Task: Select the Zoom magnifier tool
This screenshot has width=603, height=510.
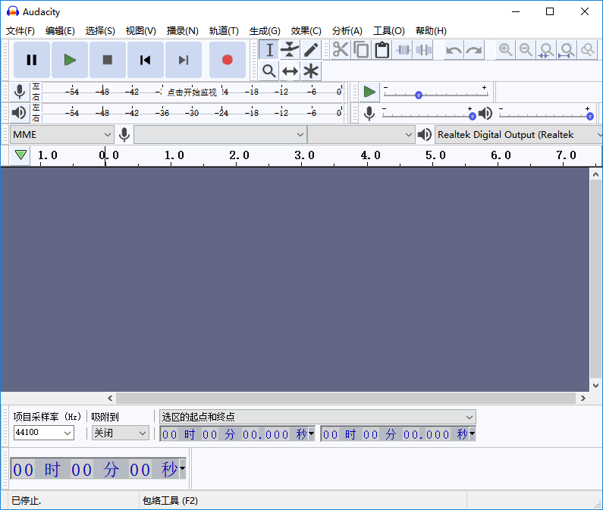Action: point(269,71)
